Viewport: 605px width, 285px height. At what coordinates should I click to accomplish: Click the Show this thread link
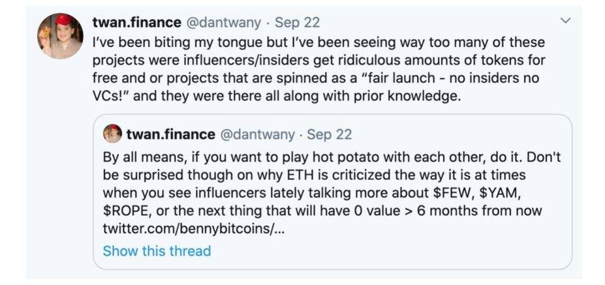pyautogui.click(x=156, y=251)
